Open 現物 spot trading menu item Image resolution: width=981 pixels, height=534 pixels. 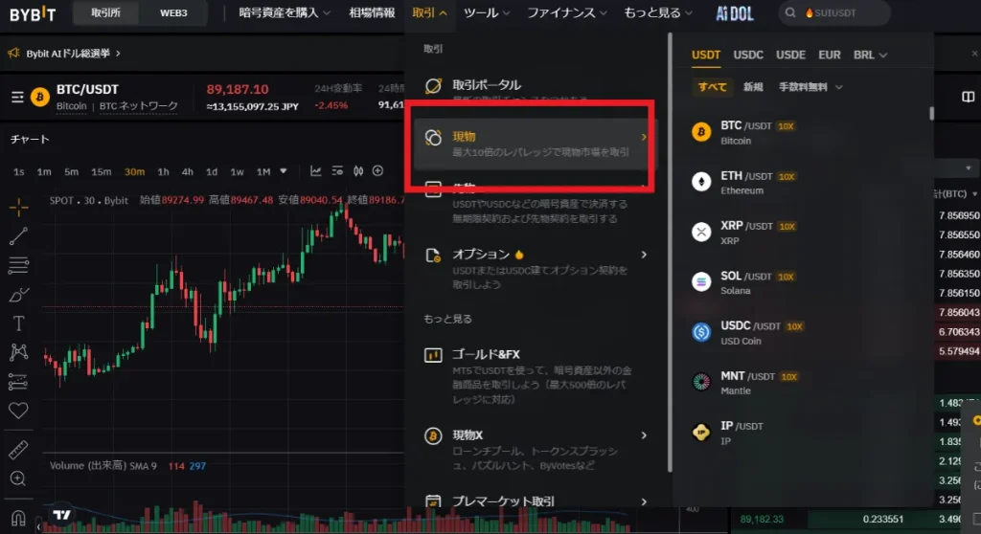coord(532,144)
